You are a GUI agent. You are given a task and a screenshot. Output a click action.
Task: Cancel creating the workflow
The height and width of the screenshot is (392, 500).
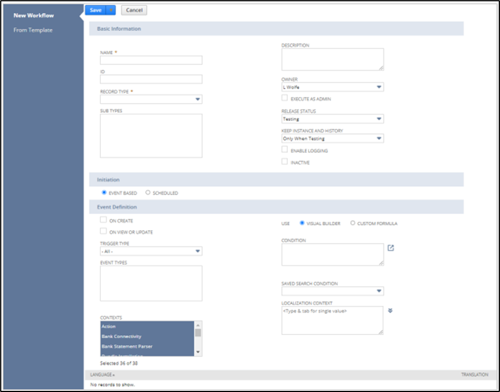134,10
